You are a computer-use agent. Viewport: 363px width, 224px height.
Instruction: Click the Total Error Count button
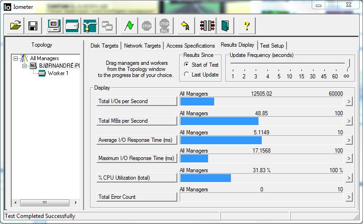tap(137, 197)
